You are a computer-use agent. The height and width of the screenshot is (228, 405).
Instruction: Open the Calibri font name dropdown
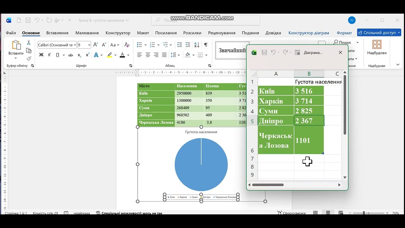click(75, 45)
